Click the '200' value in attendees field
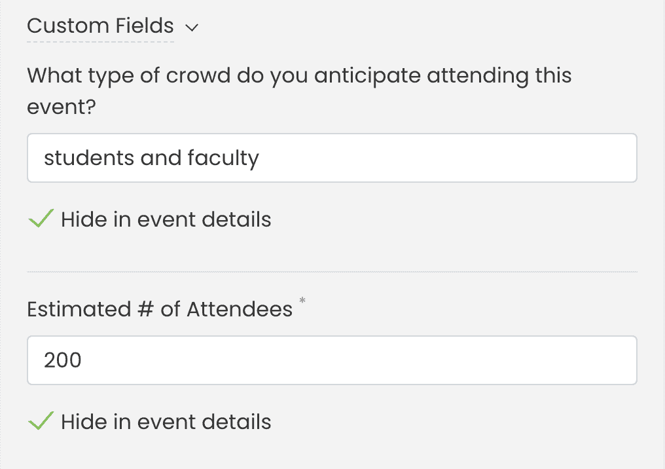Screen dimensions: 665x469 coord(63,360)
